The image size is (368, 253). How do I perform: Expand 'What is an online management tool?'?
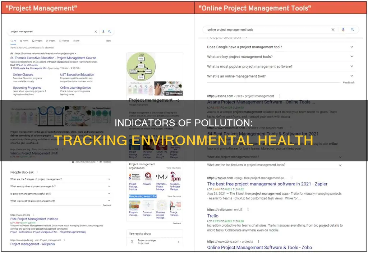click(x=280, y=76)
